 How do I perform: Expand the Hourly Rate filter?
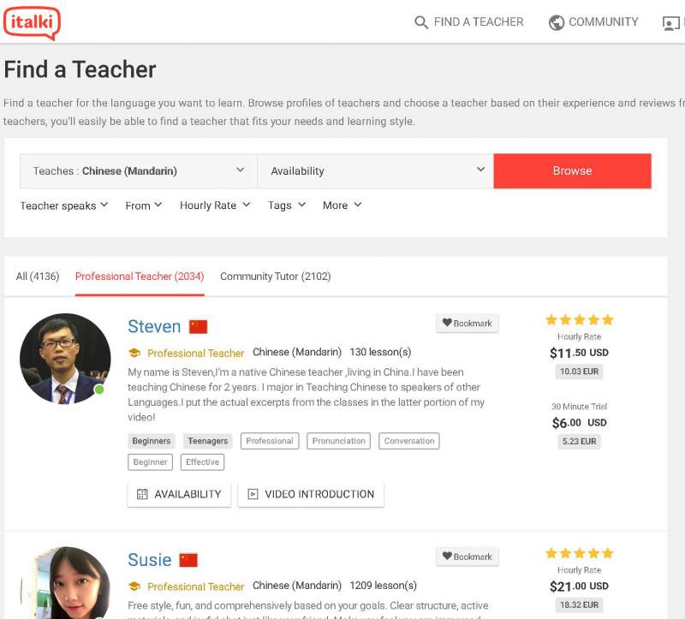point(215,205)
